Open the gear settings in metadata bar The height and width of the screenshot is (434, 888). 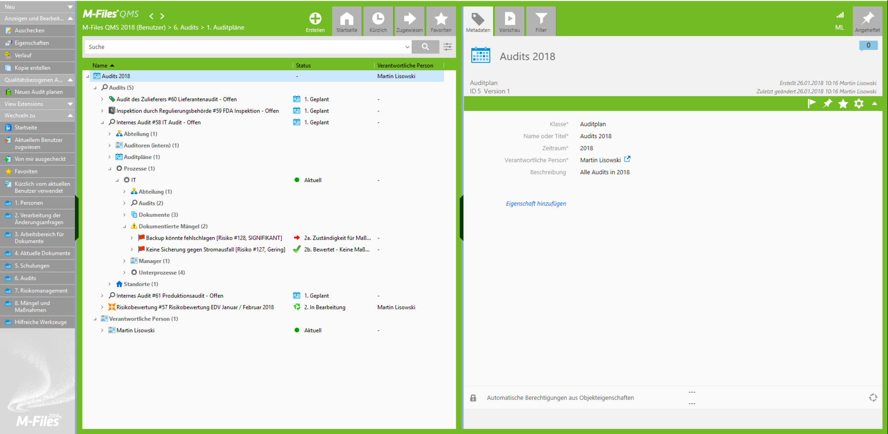(x=859, y=104)
